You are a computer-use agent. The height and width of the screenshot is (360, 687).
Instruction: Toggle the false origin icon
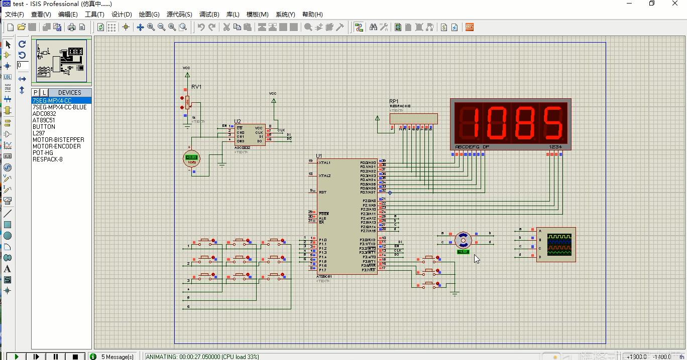126,27
